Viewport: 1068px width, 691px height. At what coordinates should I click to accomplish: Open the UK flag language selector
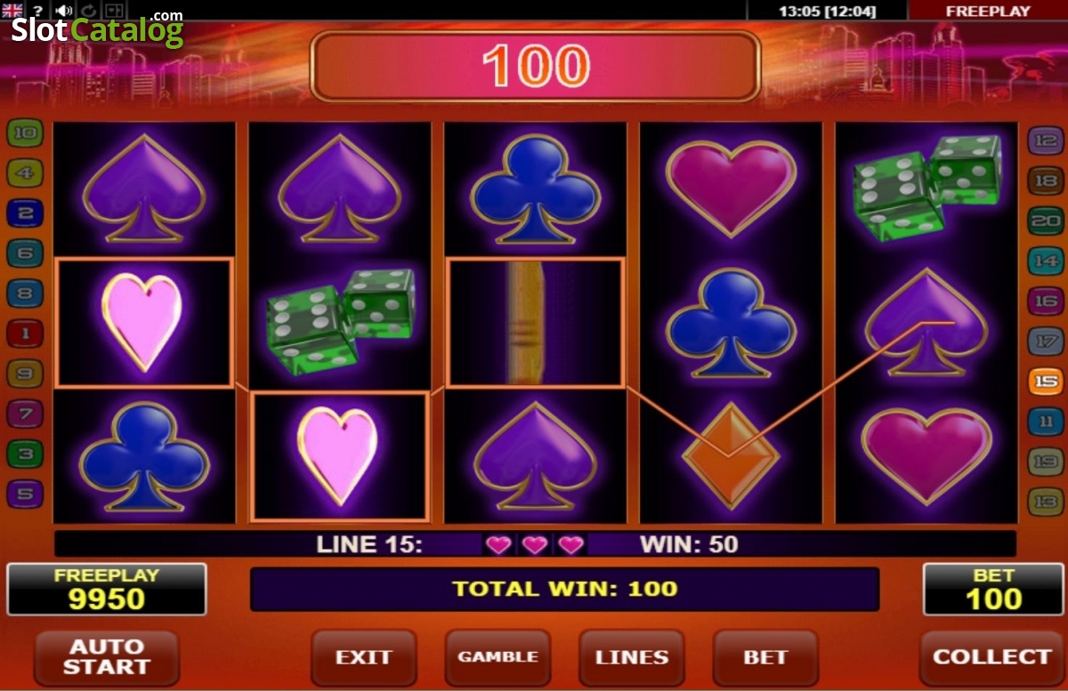[12, 11]
